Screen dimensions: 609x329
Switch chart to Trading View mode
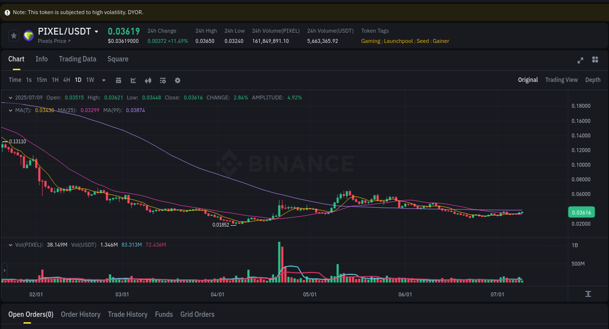click(x=561, y=79)
